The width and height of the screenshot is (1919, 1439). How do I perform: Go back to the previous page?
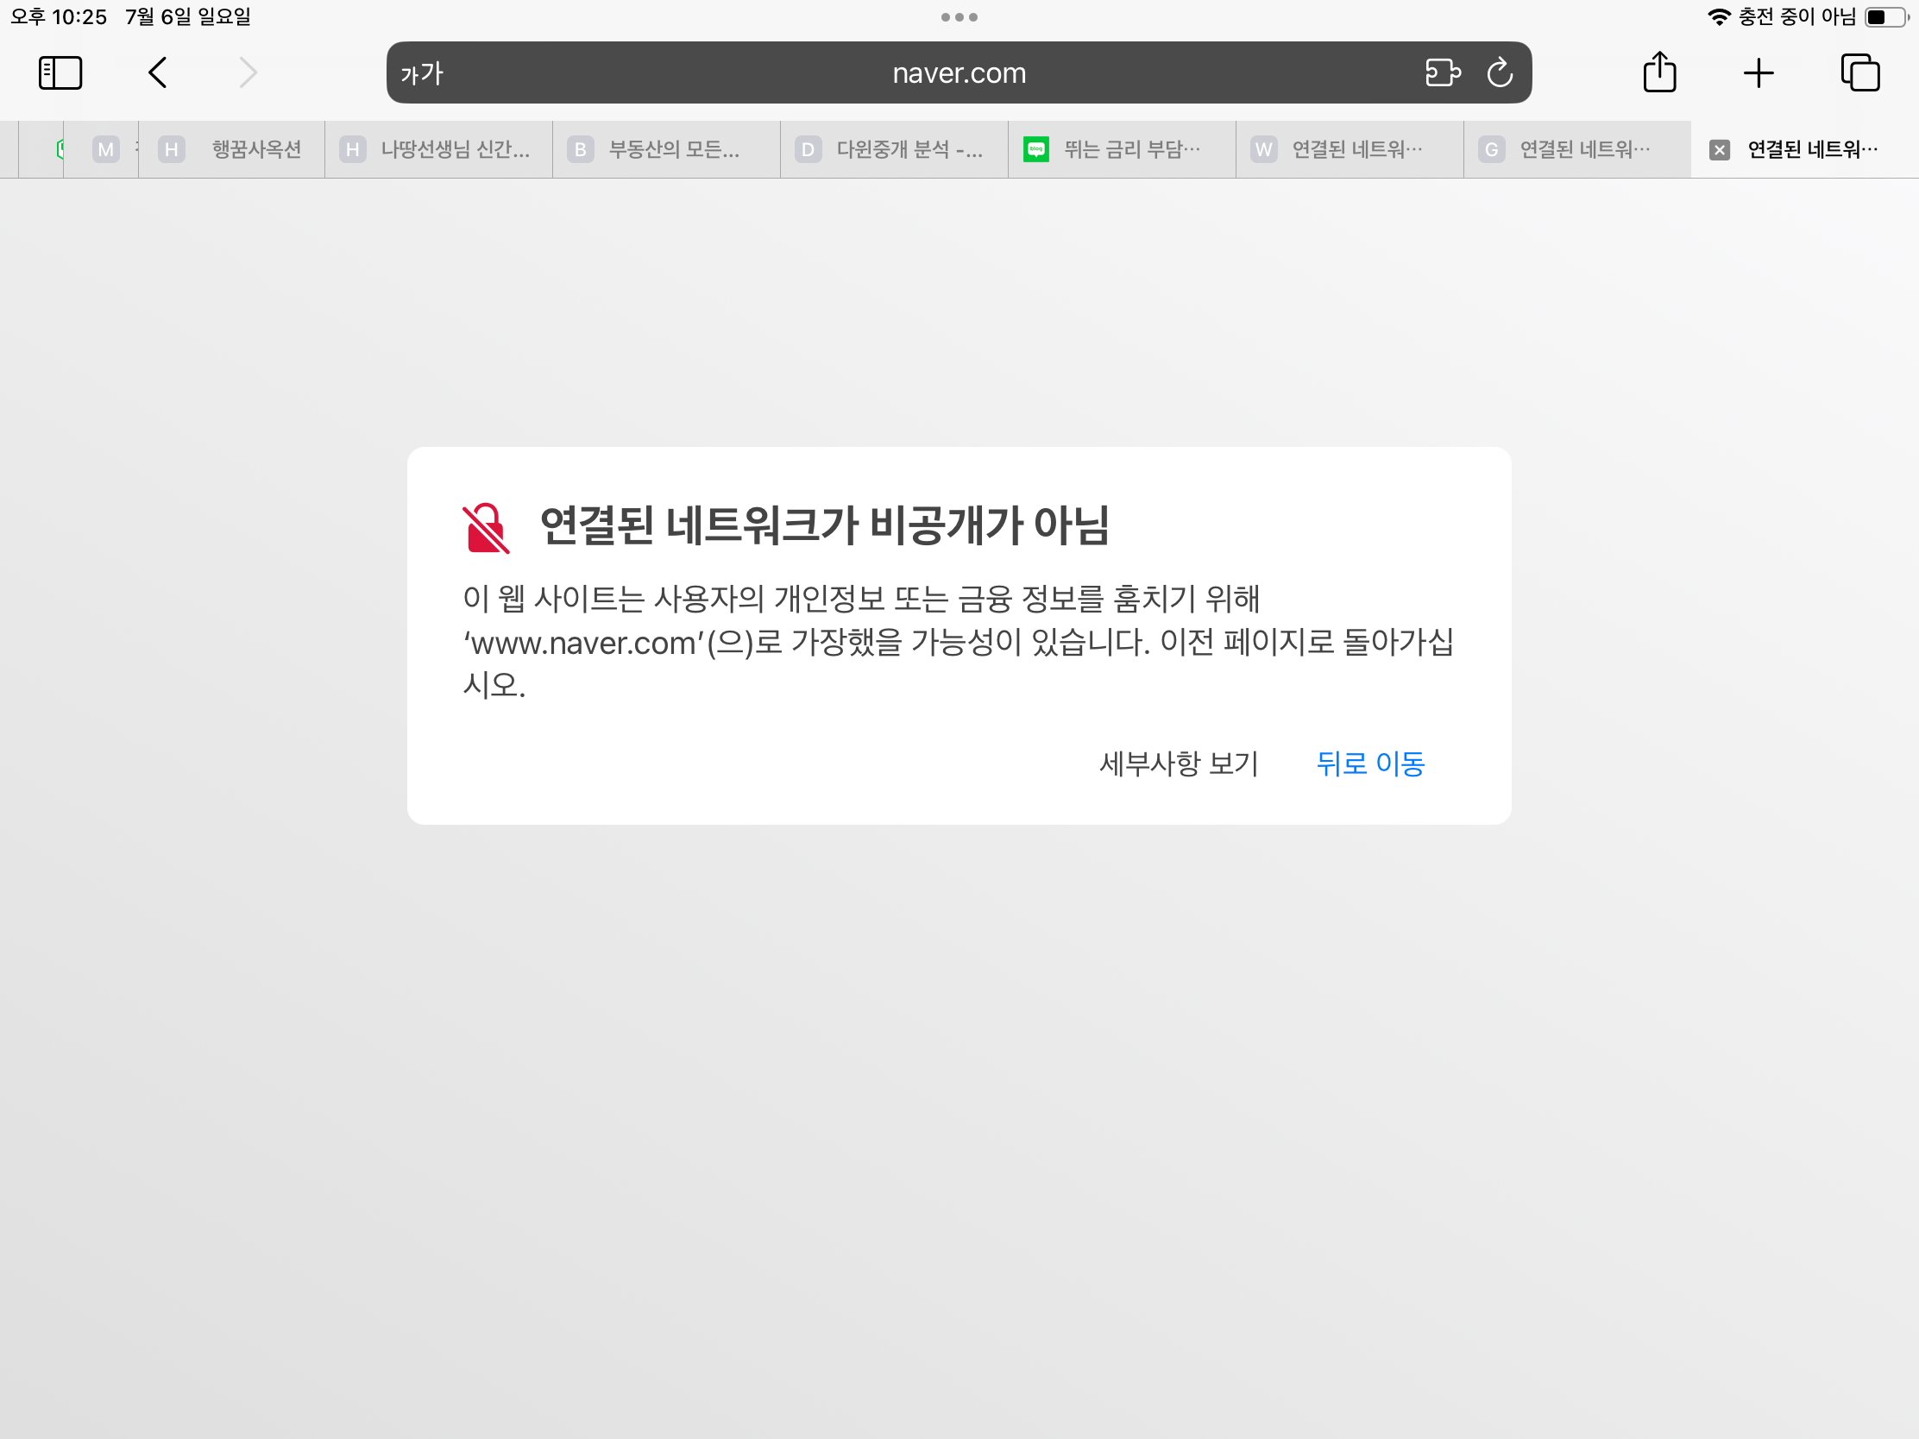click(157, 72)
